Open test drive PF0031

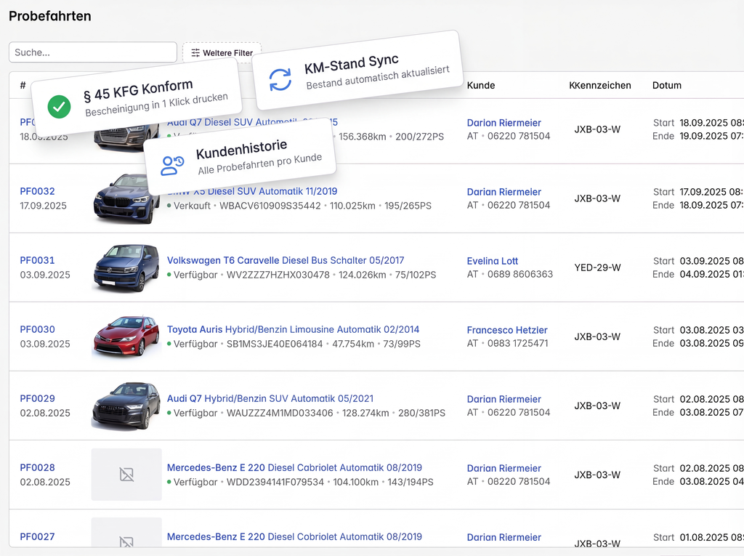click(x=37, y=260)
